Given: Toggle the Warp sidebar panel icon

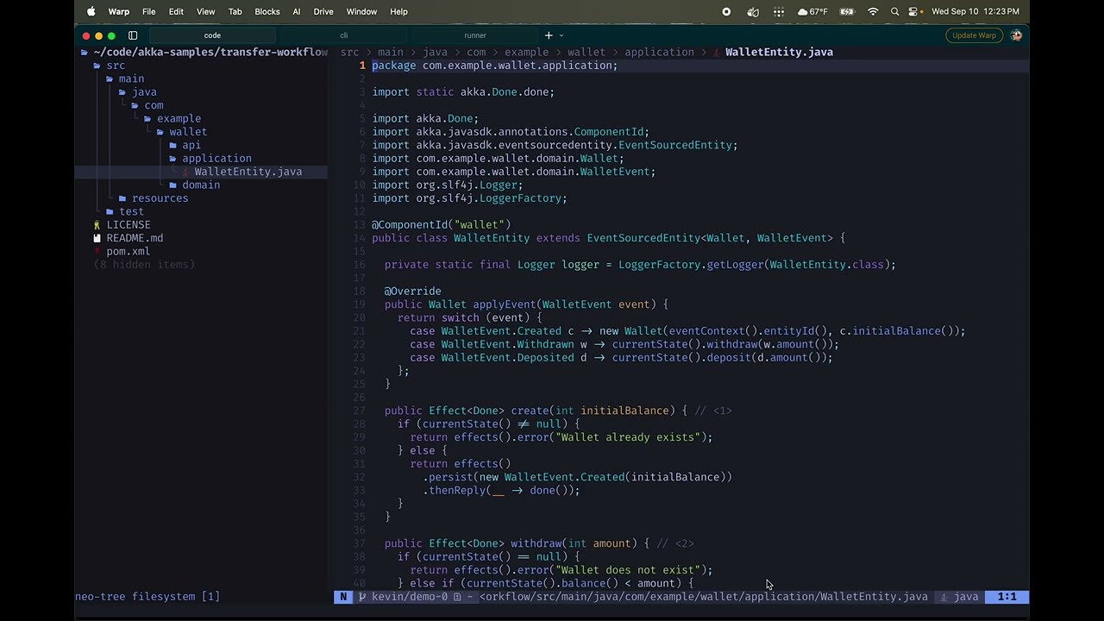Looking at the screenshot, I should click(133, 35).
